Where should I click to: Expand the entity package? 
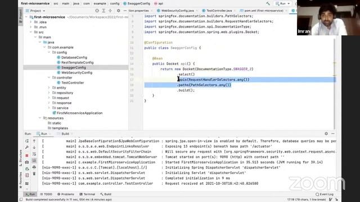point(49,88)
